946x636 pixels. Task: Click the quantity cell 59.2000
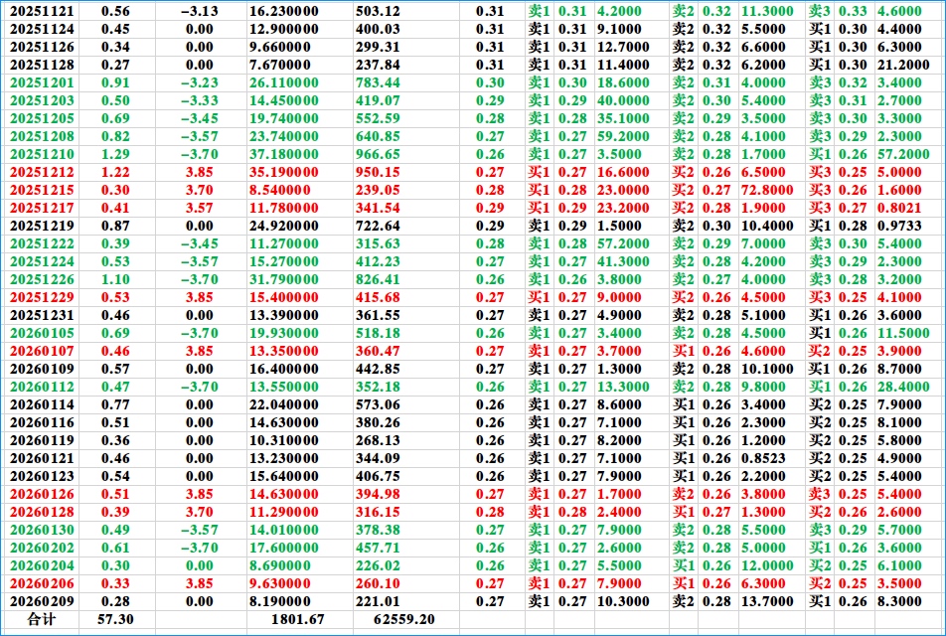(623, 136)
